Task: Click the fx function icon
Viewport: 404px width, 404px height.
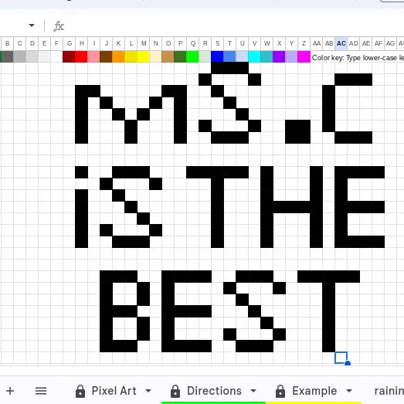Action: [x=59, y=26]
